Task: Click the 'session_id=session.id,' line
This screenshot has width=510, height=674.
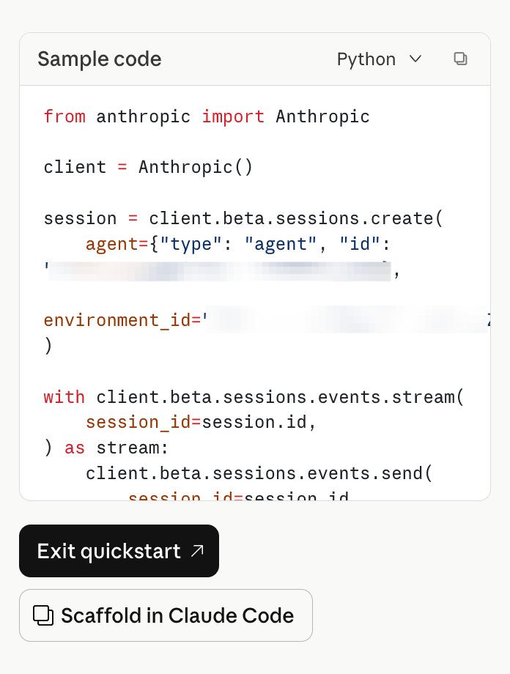Action: [x=201, y=422]
